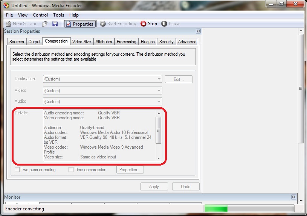Switch to the Processing tab
The width and height of the screenshot is (307, 216).
pyautogui.click(x=127, y=42)
